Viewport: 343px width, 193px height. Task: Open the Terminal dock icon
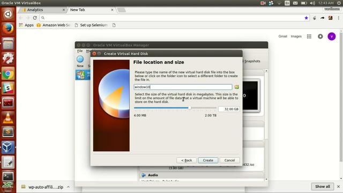pyautogui.click(x=8, y=176)
